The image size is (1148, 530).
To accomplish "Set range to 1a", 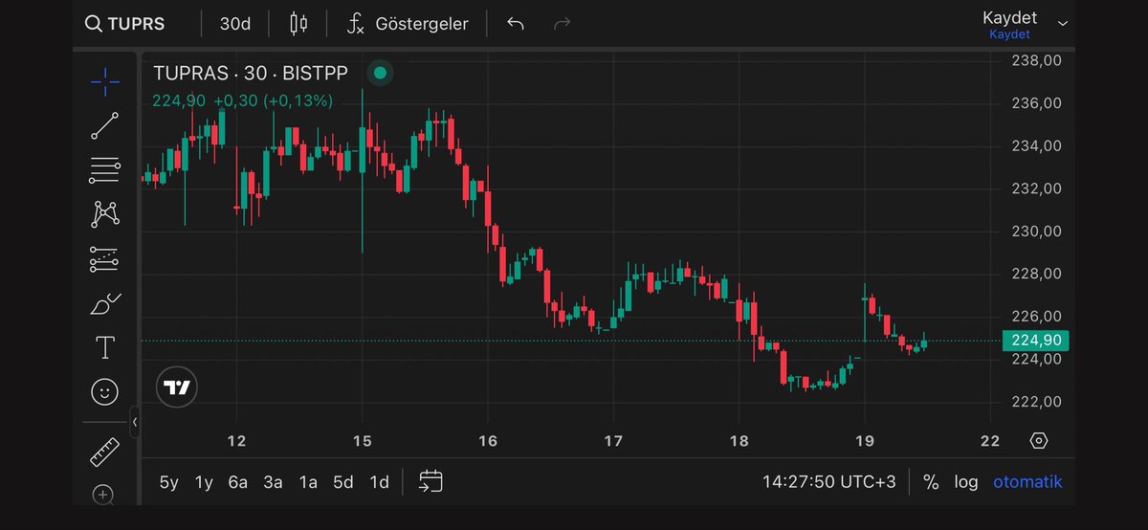I will [x=308, y=482].
